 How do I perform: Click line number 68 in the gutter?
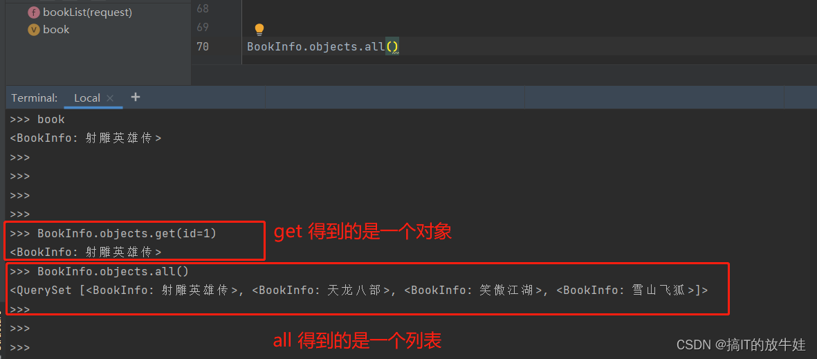(203, 8)
